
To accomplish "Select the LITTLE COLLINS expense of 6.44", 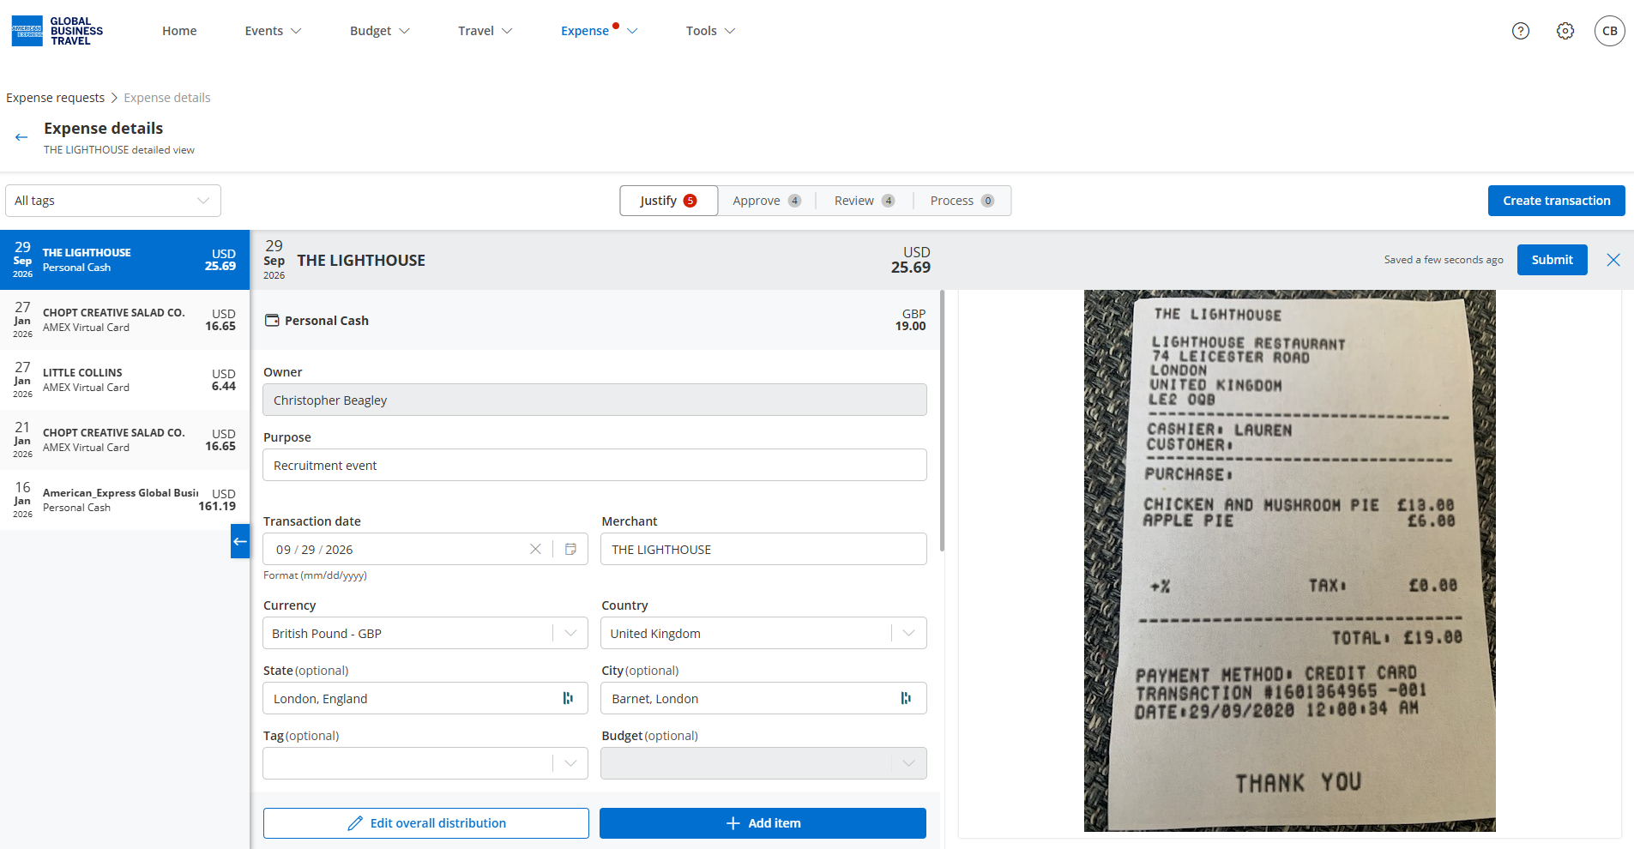I will 125,380.
